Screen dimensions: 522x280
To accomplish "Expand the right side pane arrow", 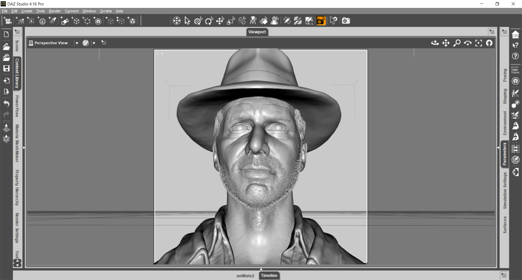I will [x=498, y=148].
